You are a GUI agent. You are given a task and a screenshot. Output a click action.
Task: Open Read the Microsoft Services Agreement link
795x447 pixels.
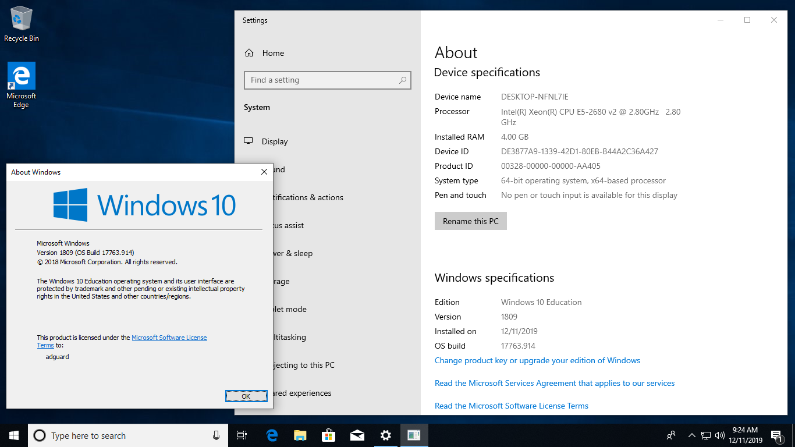coord(555,383)
